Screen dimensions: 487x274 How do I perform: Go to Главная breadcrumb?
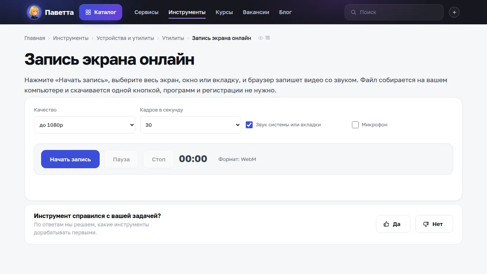pyautogui.click(x=35, y=38)
